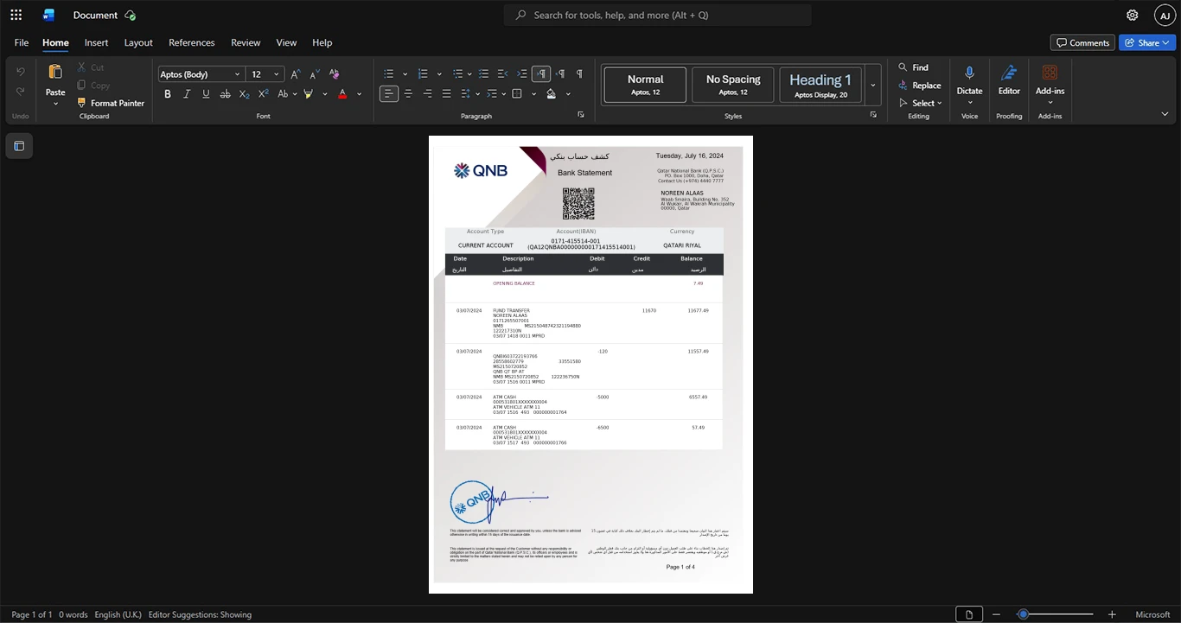
Task: Open bullets list dropdown arrow
Action: (405, 74)
